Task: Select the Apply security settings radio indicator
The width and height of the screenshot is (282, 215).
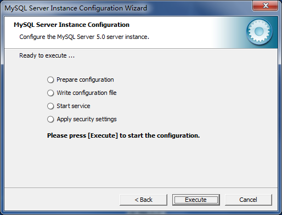Action: (50, 119)
